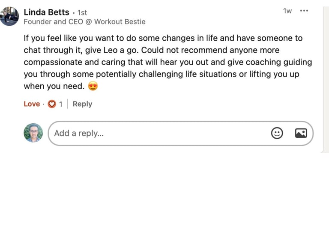Click 'Workout Bestie' in the headline
This screenshot has height=238, width=329.
(120, 22)
